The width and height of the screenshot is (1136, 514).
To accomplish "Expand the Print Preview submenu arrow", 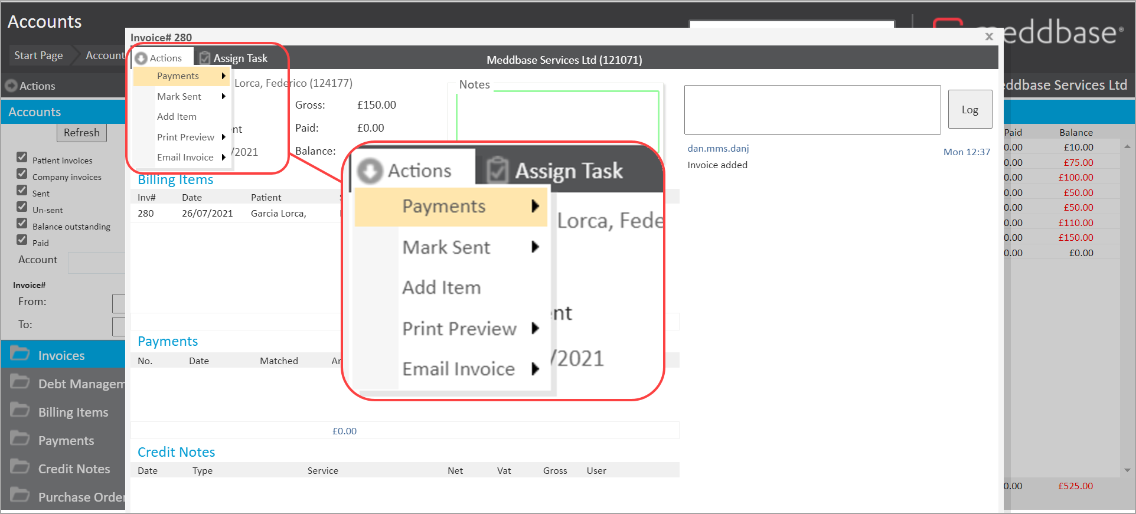I will tap(224, 137).
